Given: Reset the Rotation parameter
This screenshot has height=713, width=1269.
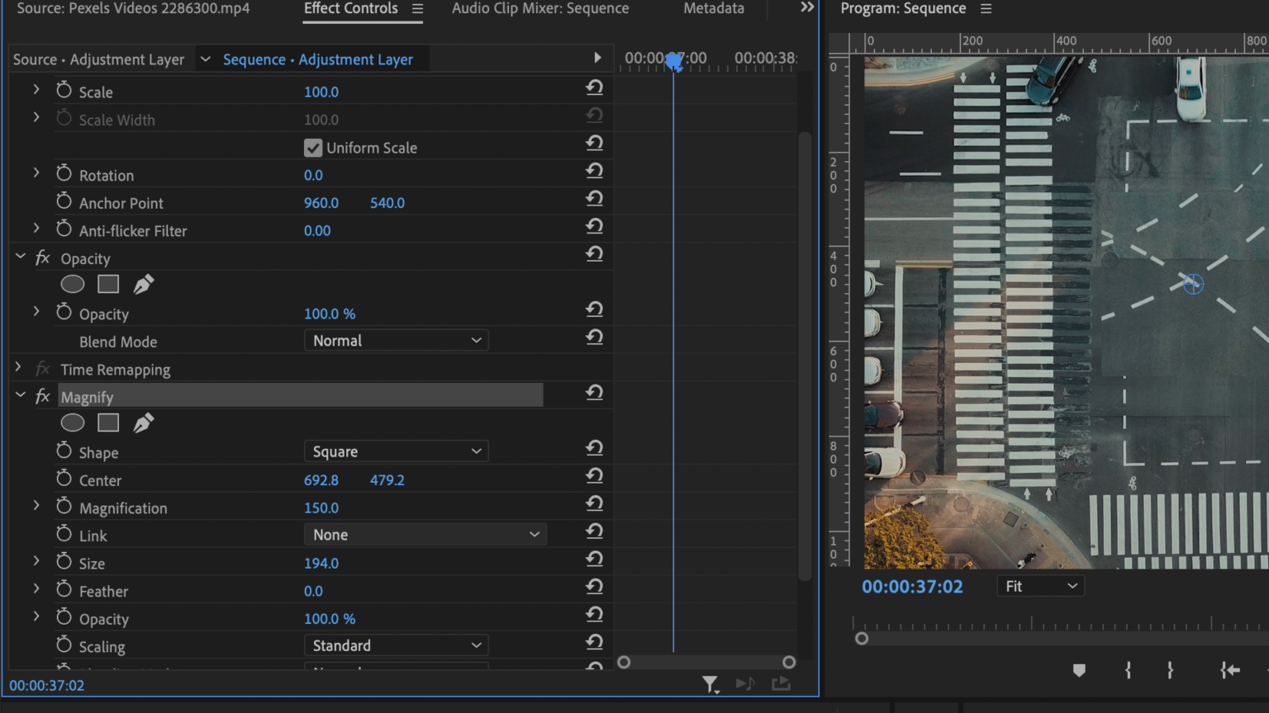Looking at the screenshot, I should point(595,171).
